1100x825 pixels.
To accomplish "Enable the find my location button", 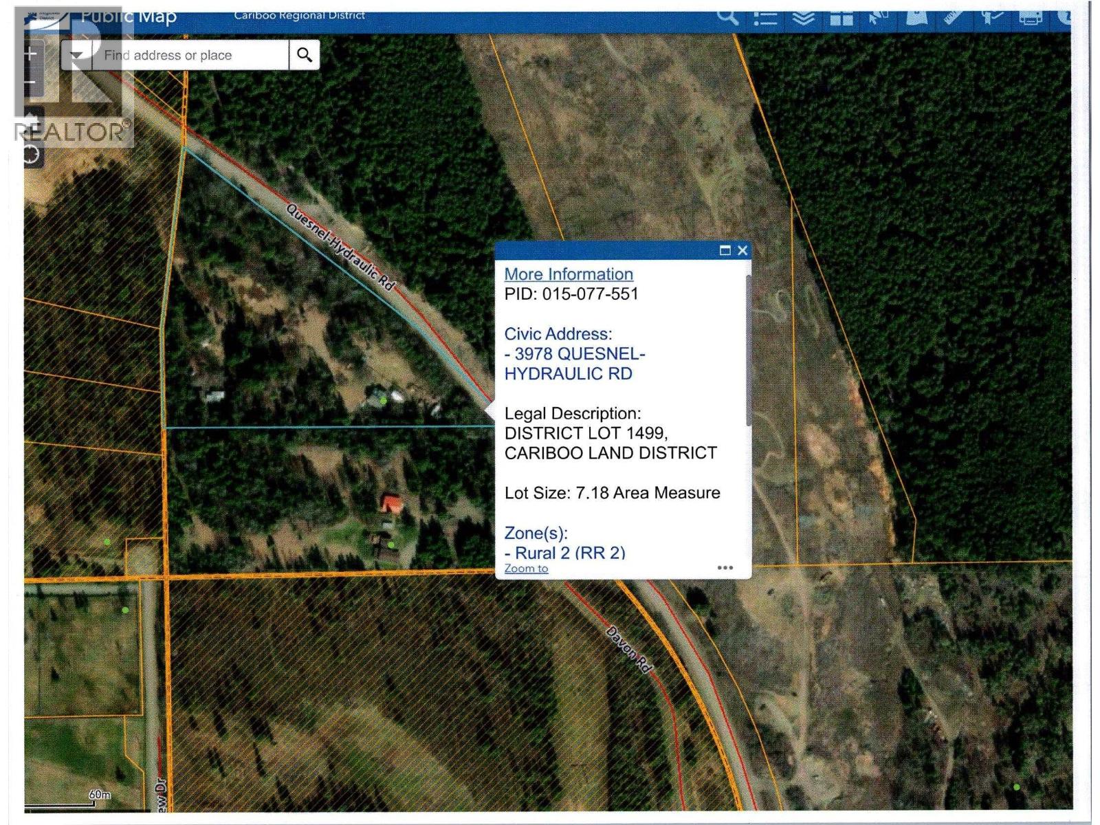I will tap(30, 153).
